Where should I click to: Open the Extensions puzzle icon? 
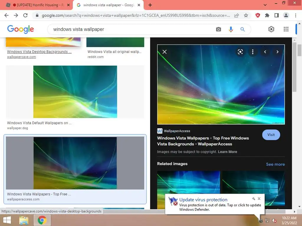coord(267,15)
